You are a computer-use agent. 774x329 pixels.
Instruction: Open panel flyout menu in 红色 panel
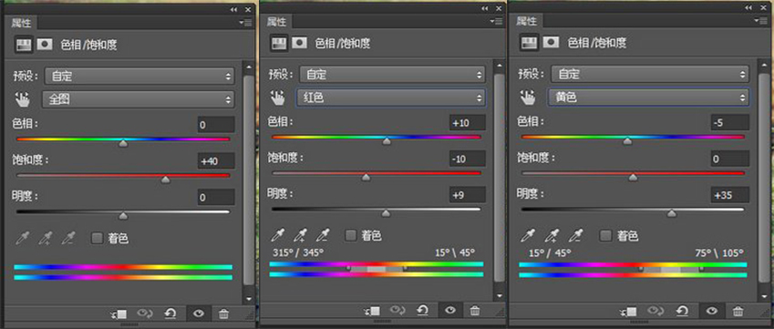click(496, 21)
